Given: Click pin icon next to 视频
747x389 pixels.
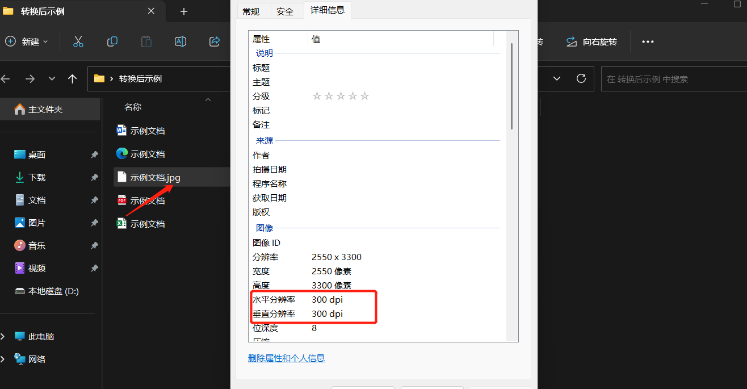Looking at the screenshot, I should point(94,268).
